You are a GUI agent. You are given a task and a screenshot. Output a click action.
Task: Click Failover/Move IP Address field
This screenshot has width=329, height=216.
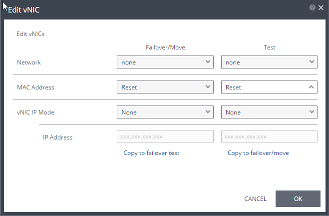(165, 136)
